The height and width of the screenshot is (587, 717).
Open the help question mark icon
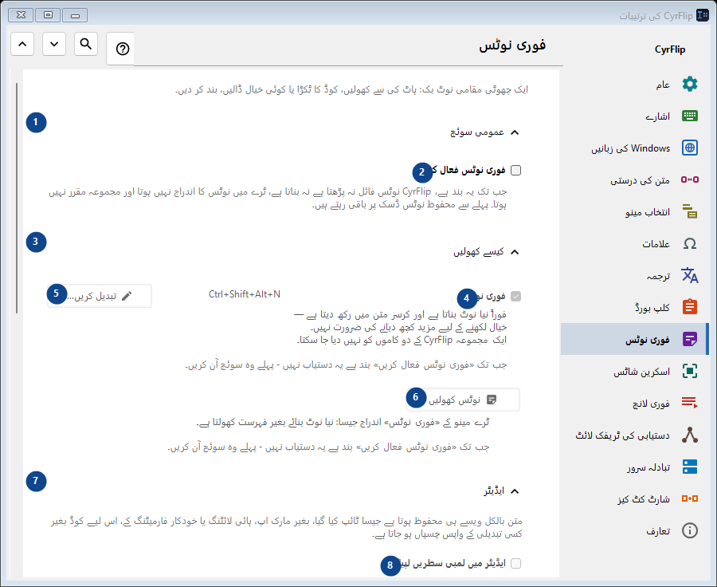123,49
